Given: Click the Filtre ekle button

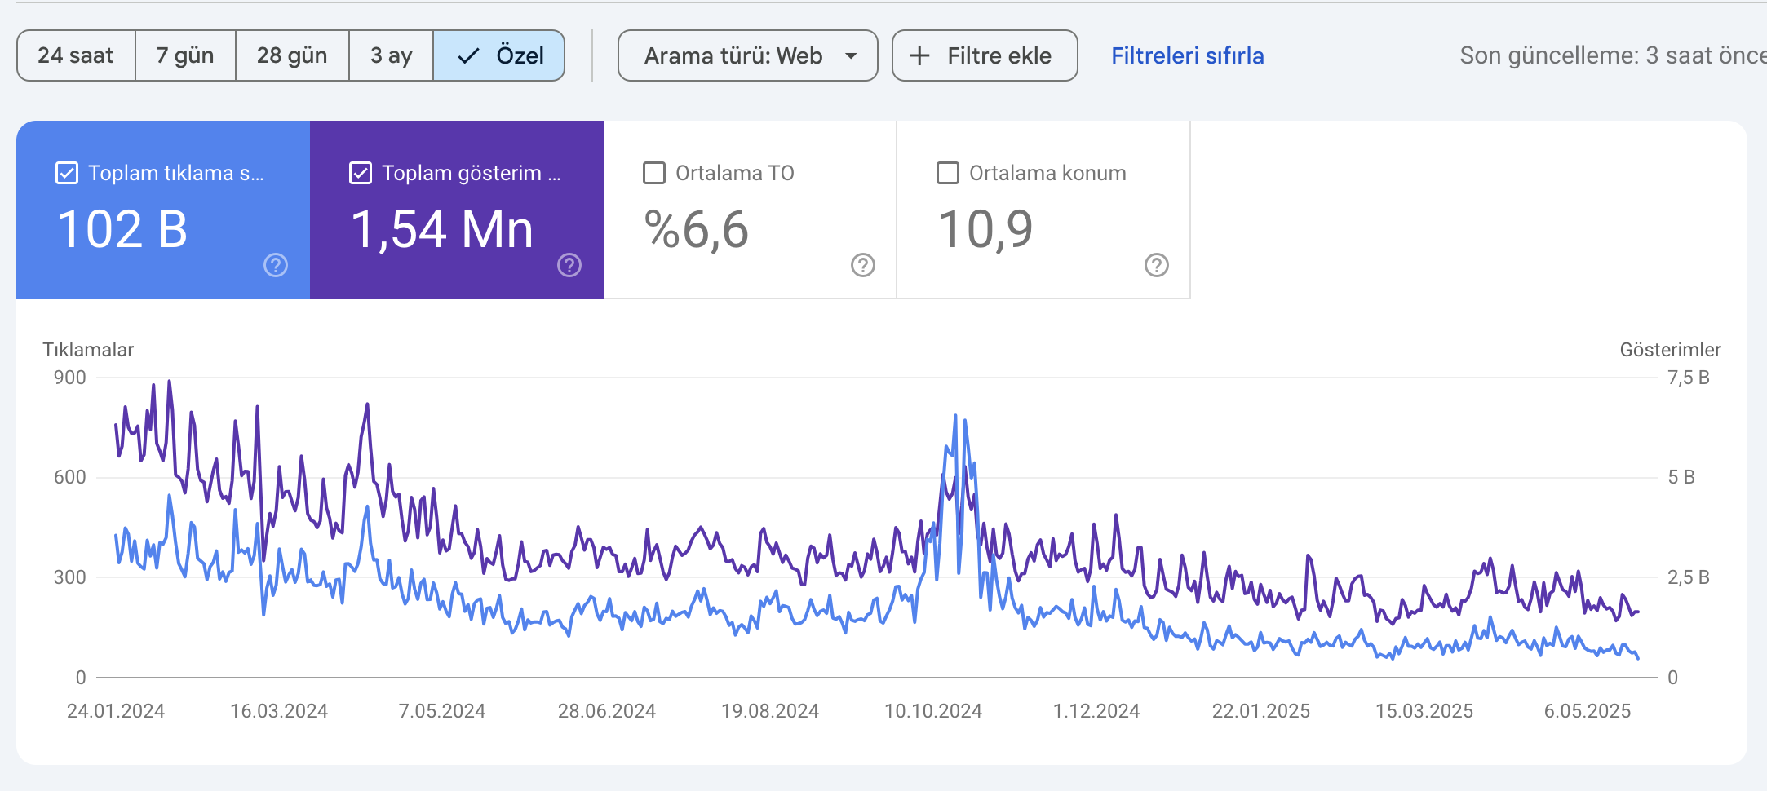Looking at the screenshot, I should point(985,55).
